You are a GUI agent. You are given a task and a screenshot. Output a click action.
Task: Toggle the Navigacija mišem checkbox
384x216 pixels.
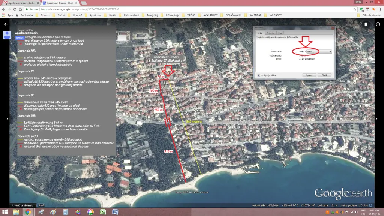259,75
